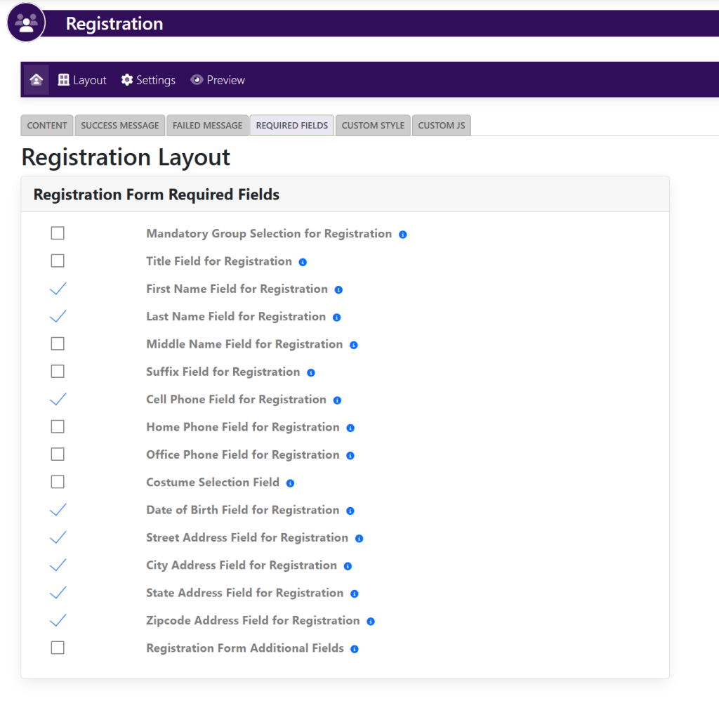Open the Layout toolbar item
The width and height of the screenshot is (719, 701).
tap(82, 80)
